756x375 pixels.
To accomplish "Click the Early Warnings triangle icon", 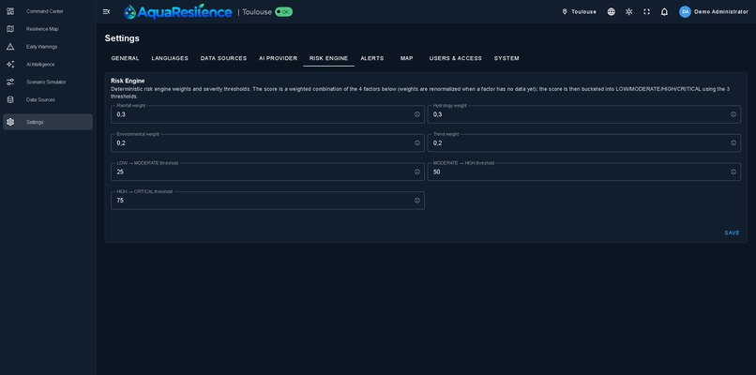I will pyautogui.click(x=10, y=47).
